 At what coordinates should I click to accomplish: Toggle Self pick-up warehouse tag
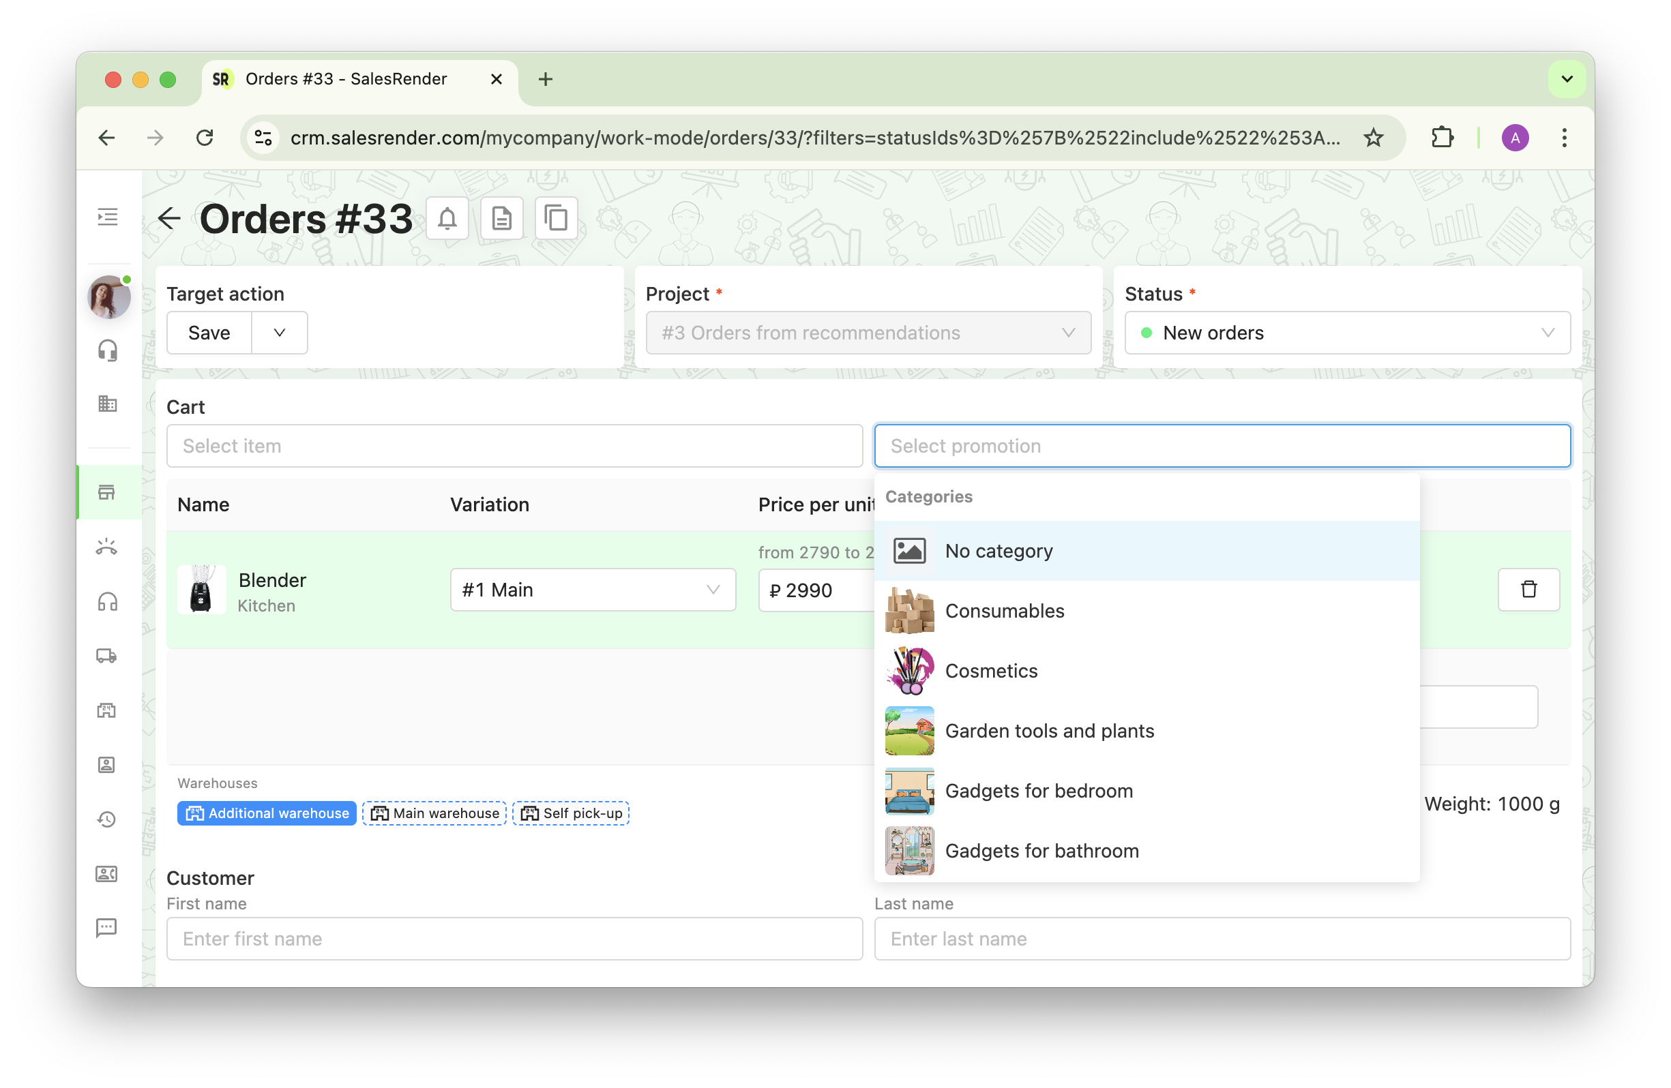pos(571,813)
